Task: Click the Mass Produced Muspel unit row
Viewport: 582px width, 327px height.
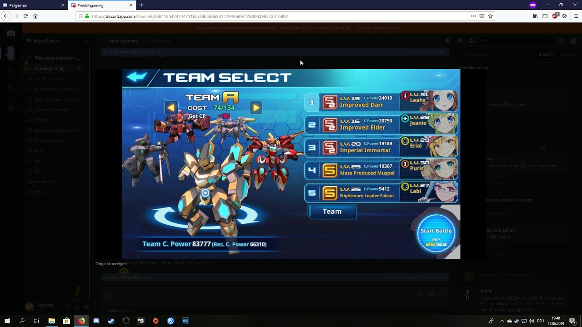Action: [381, 170]
